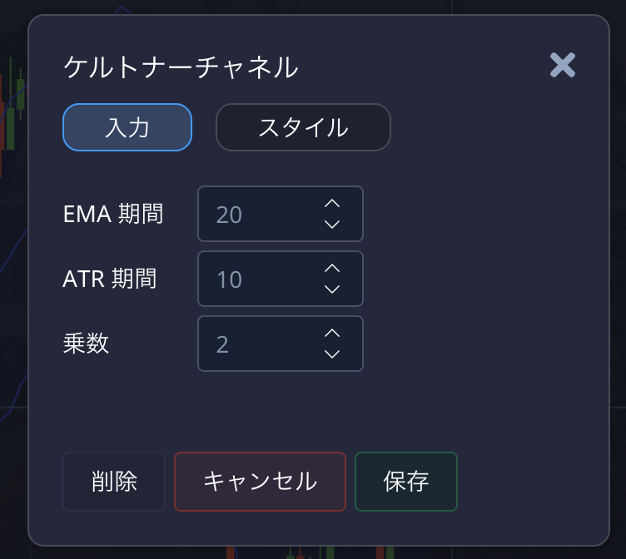Decrease 乗数 value with down arrow
Image resolution: width=626 pixels, height=559 pixels.
332,354
